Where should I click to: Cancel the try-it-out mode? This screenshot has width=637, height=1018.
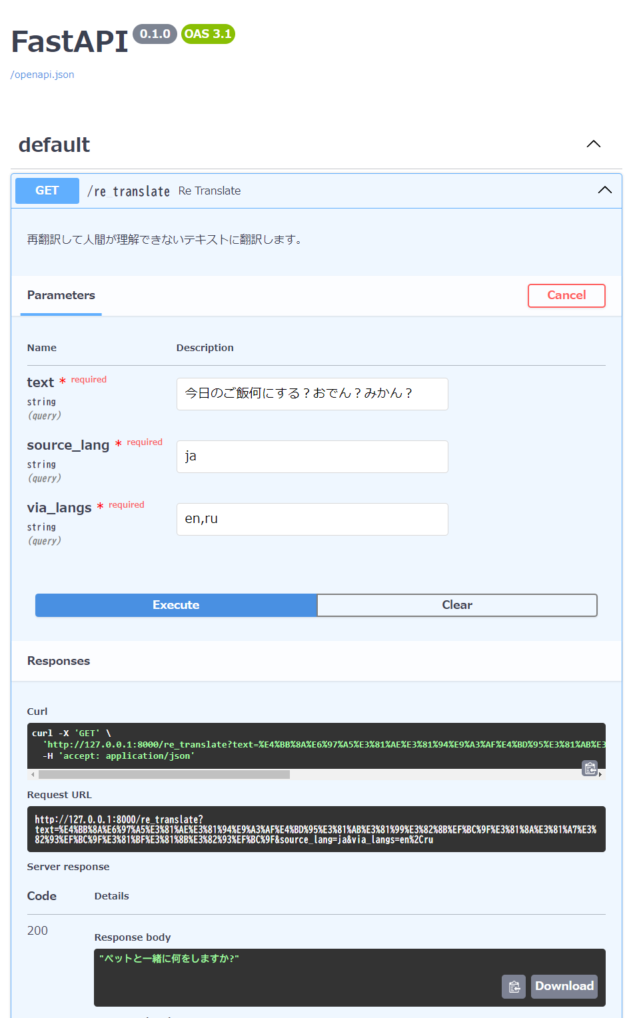(x=566, y=296)
